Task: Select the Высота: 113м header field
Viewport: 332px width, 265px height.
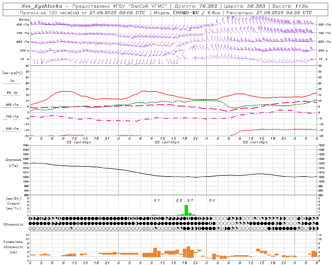Action: [290, 6]
